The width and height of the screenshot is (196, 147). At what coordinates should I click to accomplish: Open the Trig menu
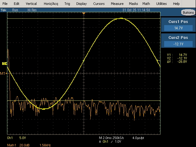click(x=67, y=4)
